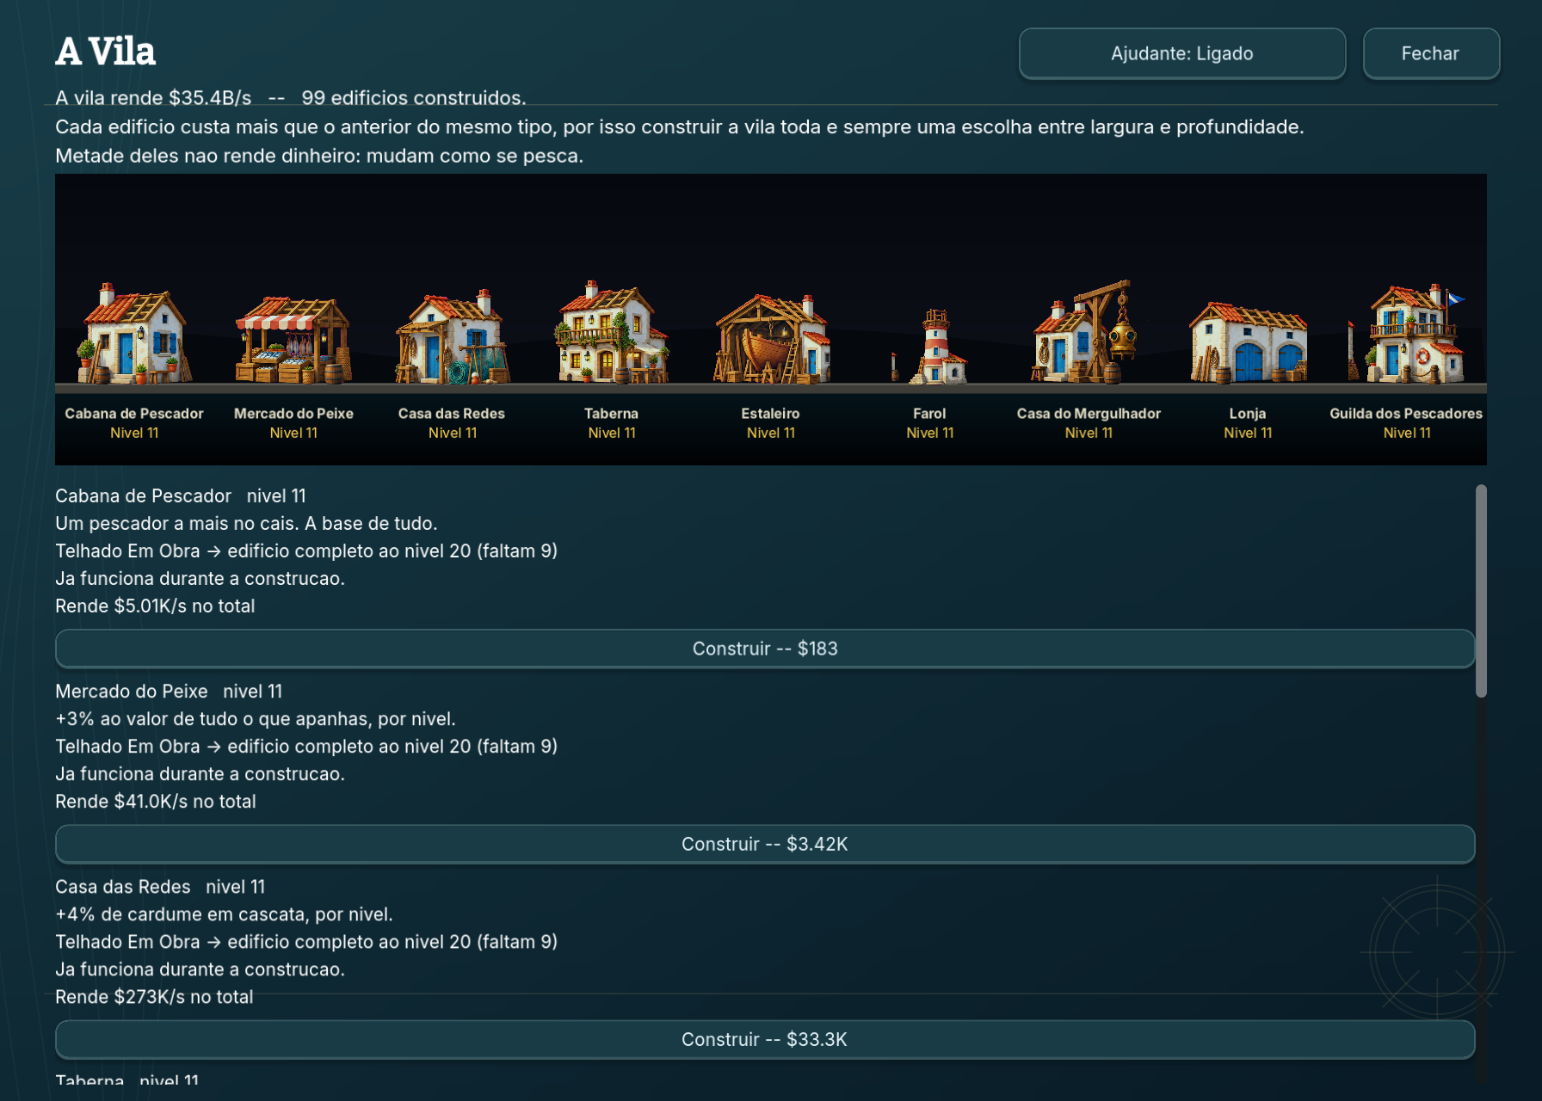Click 'Nivel 11' under Lonja
Viewport: 1542px width, 1101px height.
click(1248, 433)
